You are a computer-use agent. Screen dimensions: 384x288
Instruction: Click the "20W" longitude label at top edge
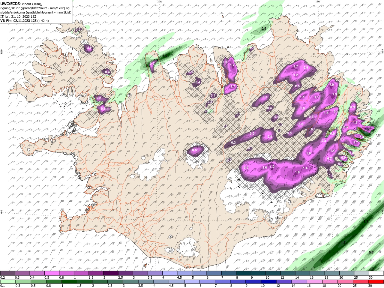(160, 1)
